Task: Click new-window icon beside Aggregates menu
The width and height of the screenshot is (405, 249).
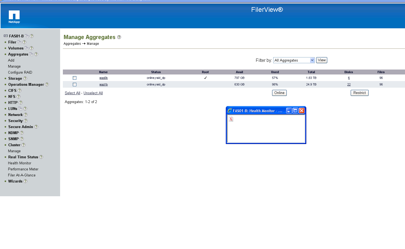Action: 31,54
